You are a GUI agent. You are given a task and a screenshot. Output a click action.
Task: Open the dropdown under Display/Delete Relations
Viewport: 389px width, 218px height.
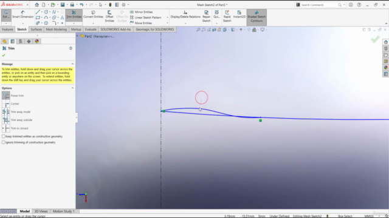coord(185,24)
